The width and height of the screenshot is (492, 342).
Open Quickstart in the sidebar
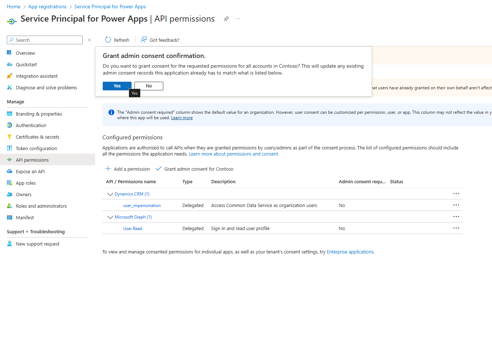point(26,64)
